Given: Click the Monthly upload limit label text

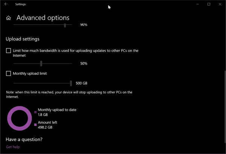Looking at the screenshot, I should click(30, 73).
